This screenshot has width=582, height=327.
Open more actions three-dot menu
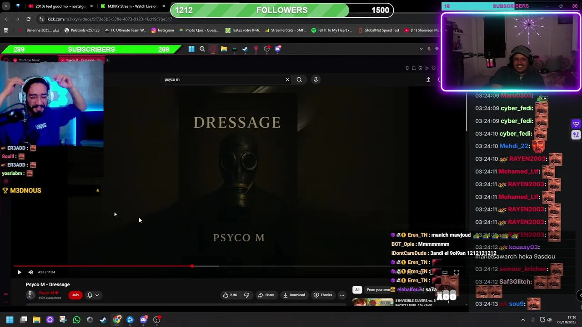pos(342,295)
